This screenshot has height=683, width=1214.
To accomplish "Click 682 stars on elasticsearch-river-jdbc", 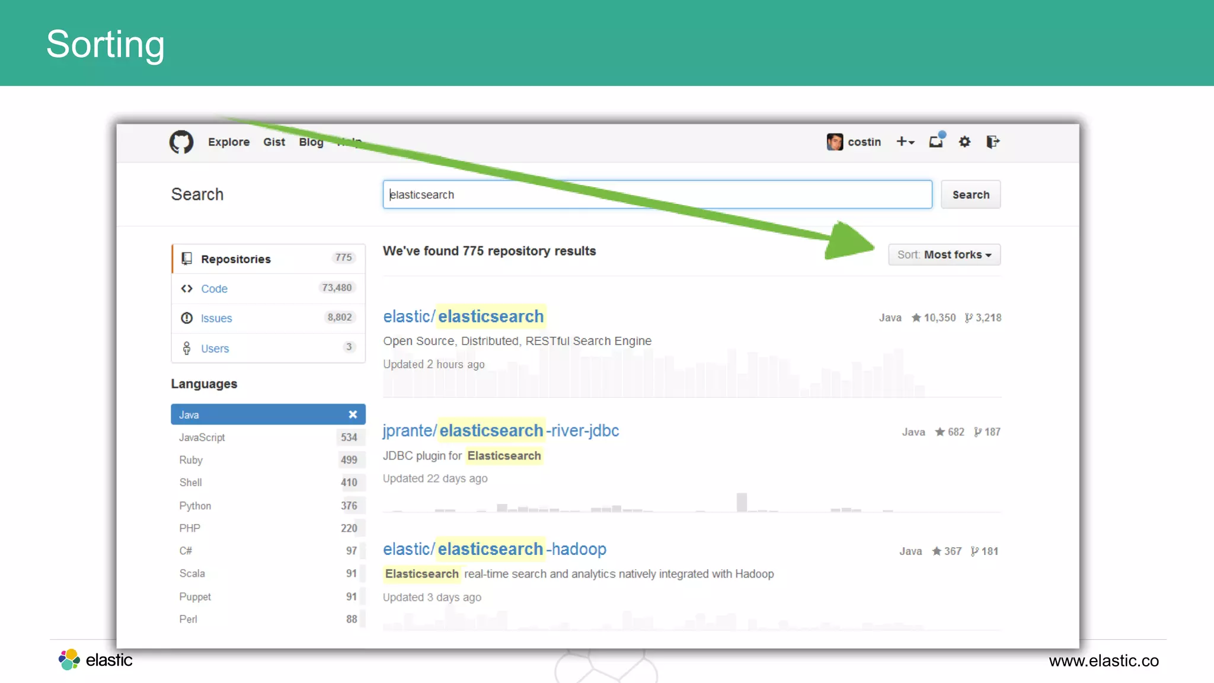I will (x=950, y=432).
